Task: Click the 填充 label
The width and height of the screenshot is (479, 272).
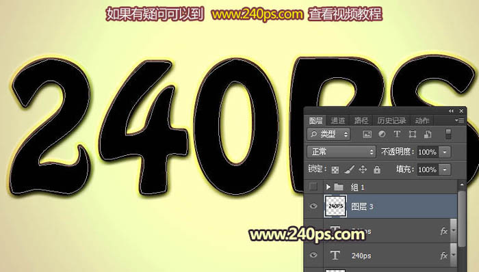Action: [x=405, y=169]
